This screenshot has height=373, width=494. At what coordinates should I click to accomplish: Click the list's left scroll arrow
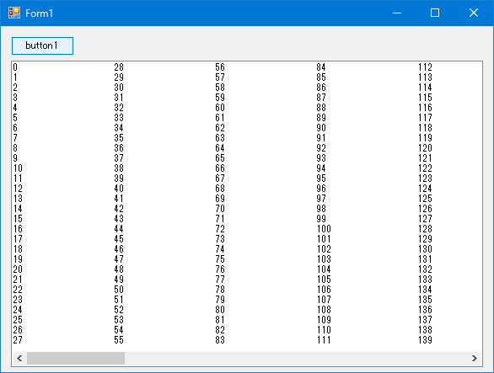(x=19, y=358)
